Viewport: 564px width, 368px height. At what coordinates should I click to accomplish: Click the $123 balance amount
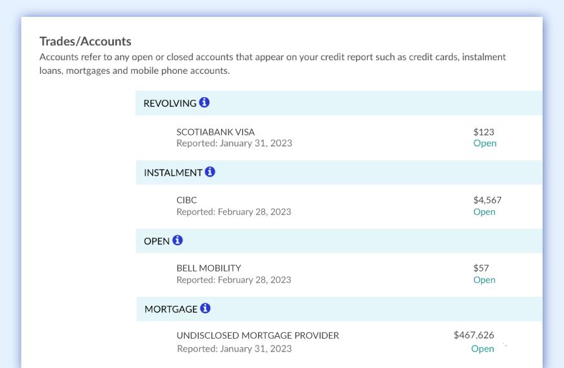[484, 132]
